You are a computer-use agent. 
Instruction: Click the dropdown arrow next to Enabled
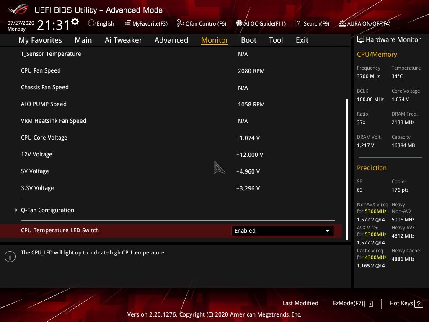[327, 231]
